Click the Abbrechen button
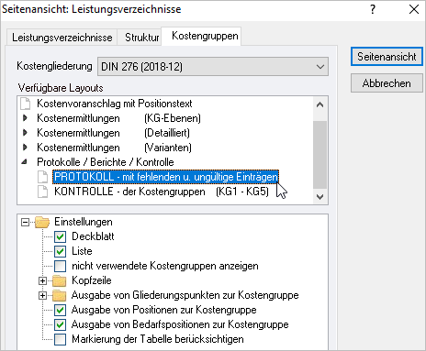This screenshot has width=426, height=351. click(387, 83)
